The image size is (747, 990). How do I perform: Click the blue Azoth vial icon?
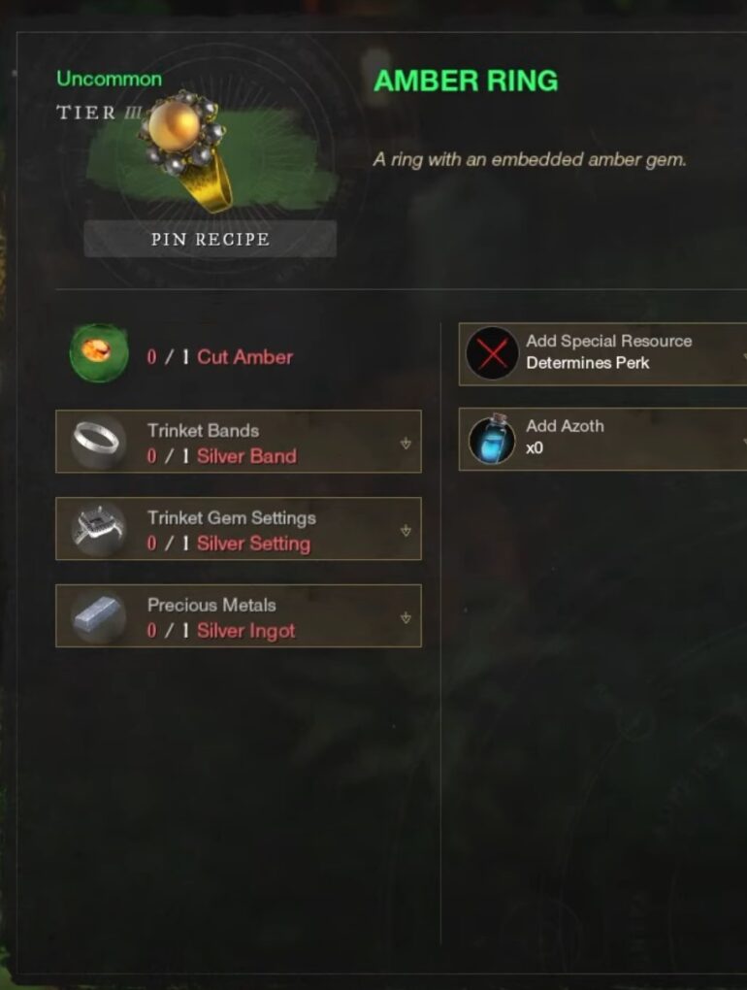[x=492, y=439]
